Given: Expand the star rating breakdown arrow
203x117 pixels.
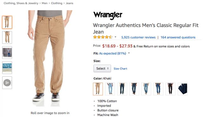Looking at the screenshot, I should [x=115, y=37].
